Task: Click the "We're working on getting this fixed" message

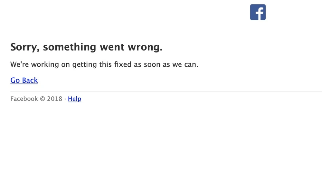Action: 104,64
